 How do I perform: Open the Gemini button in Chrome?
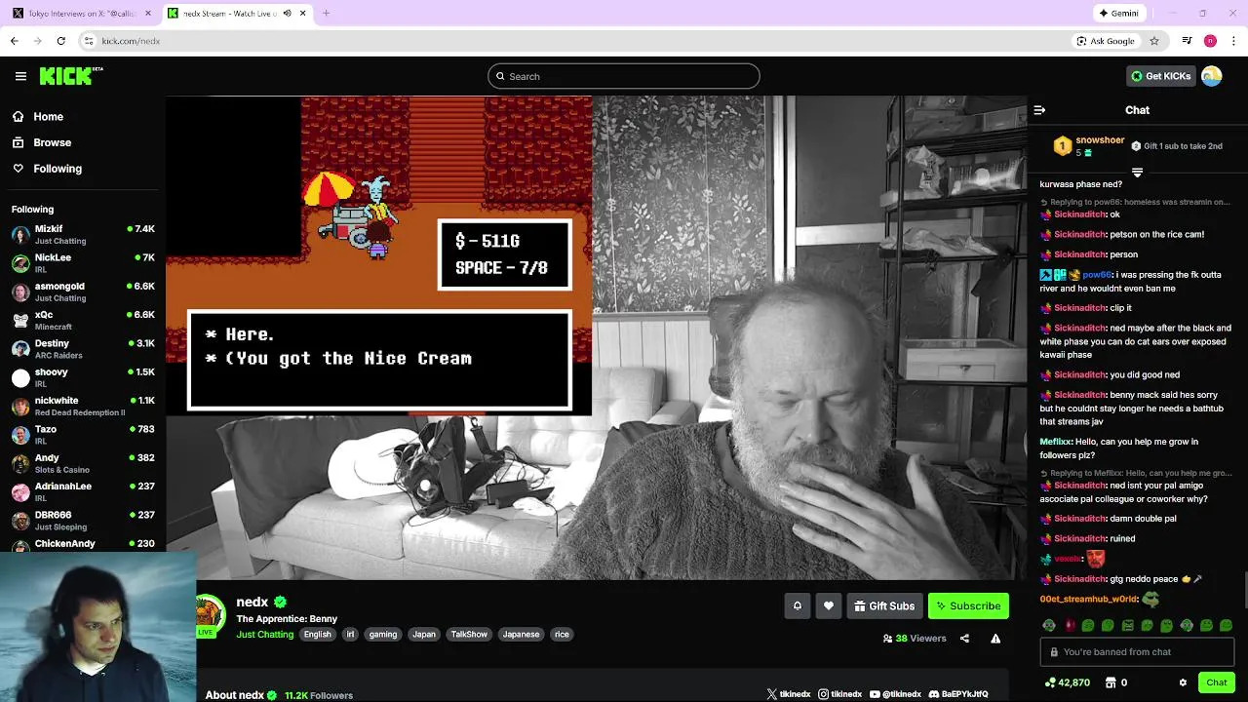[x=1118, y=14]
